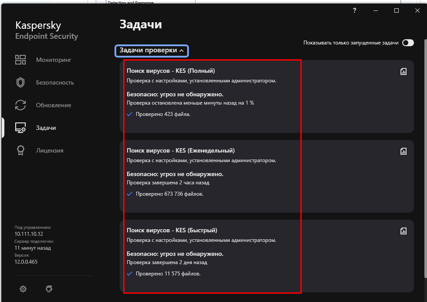Click the vertical scrollbar of tasks list
The image size is (427, 302).
click(425, 159)
